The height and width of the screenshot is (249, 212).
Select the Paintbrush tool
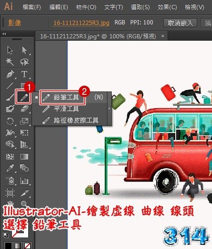click(10, 97)
